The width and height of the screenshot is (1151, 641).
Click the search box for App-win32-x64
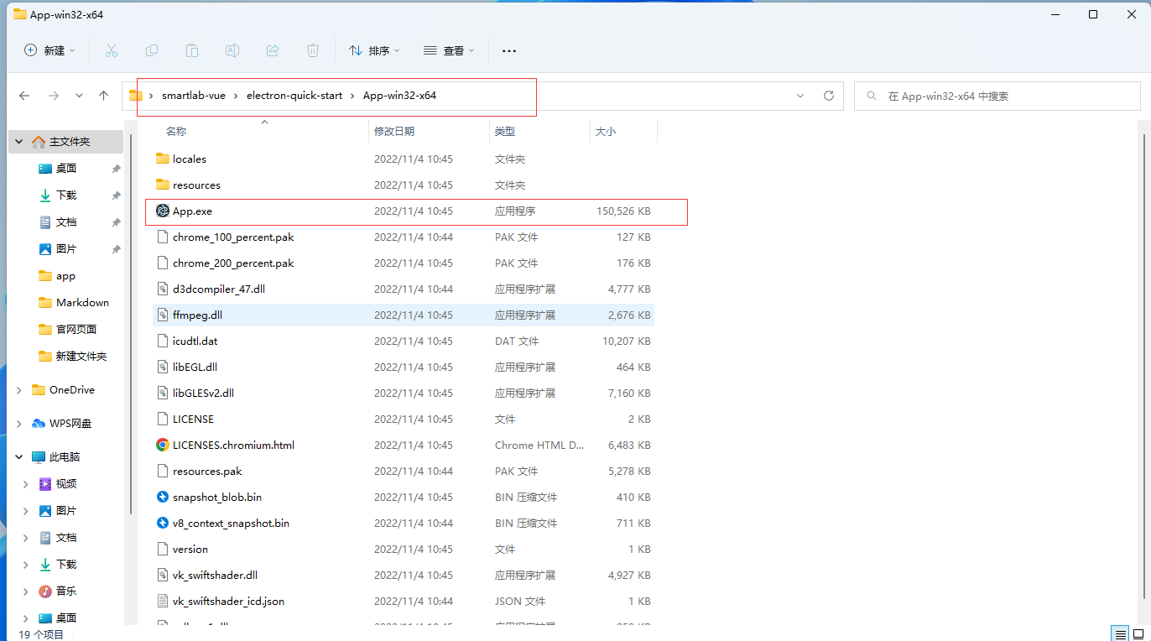(997, 96)
